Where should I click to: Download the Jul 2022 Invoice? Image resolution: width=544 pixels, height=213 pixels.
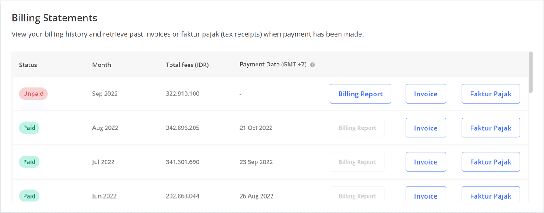426,162
